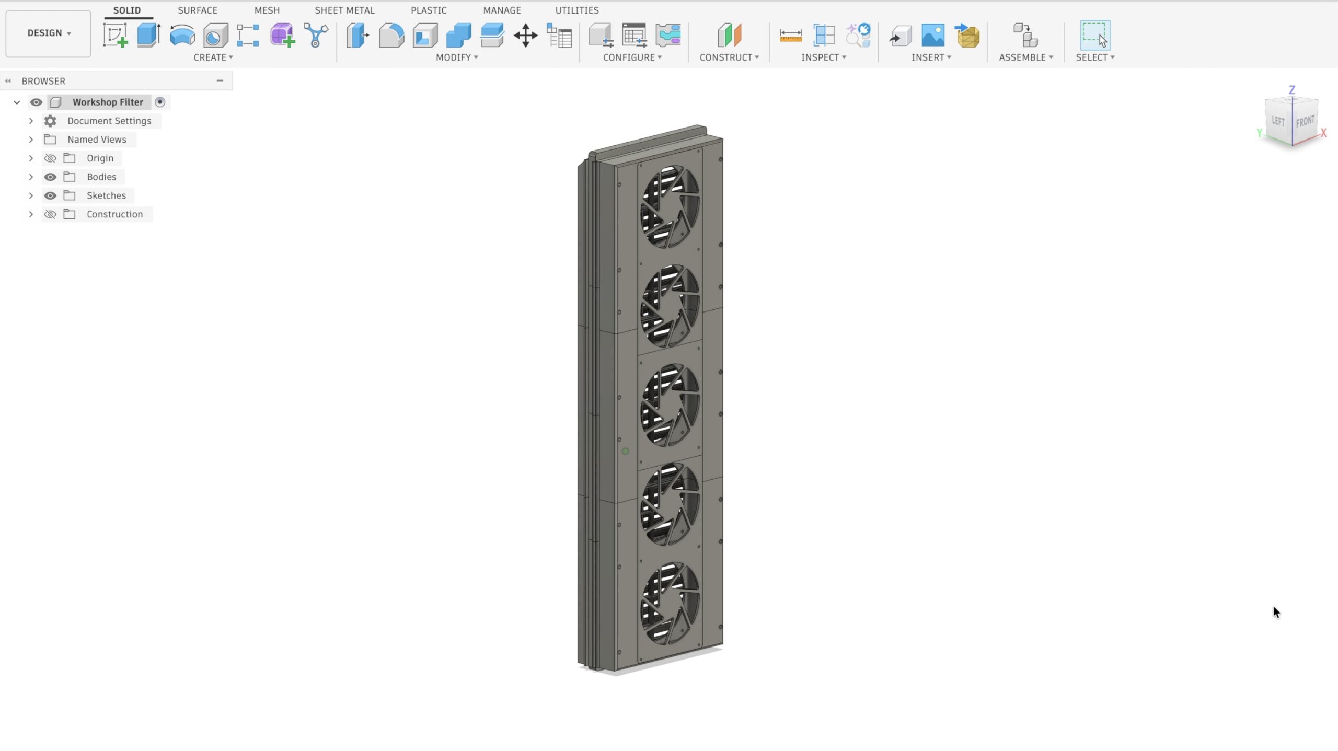
Task: Open the INSERT dropdown menu
Action: coord(931,57)
